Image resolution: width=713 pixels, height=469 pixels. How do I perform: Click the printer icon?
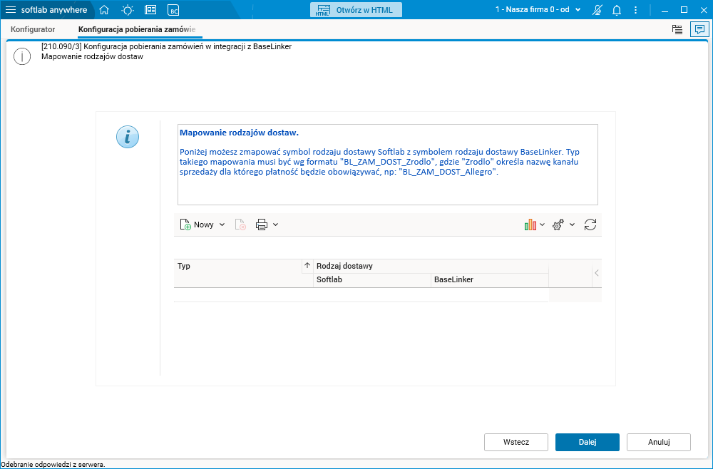click(262, 225)
